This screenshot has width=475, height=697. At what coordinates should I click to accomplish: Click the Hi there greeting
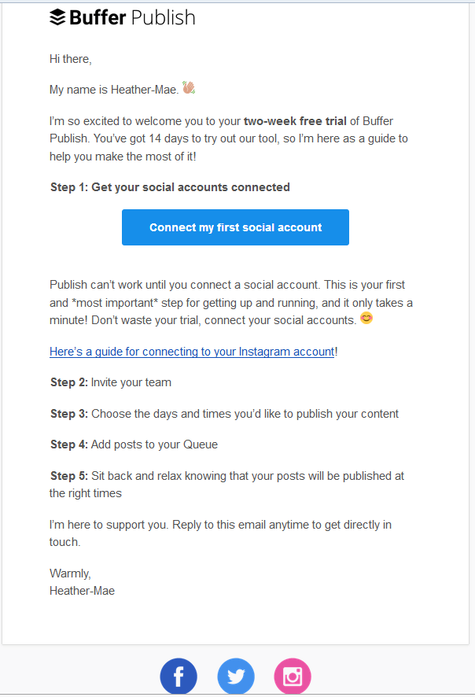pyautogui.click(x=71, y=59)
